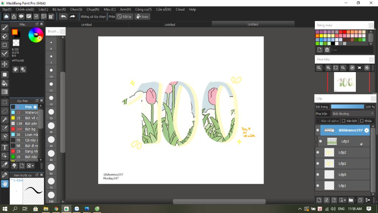Open the Tệp(F) menu
378x213 pixels.
click(x=7, y=9)
